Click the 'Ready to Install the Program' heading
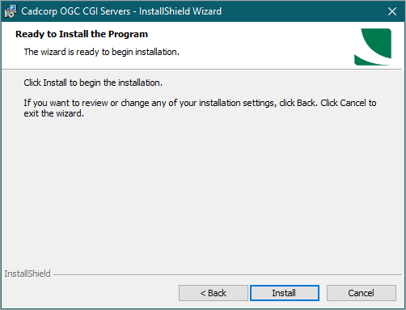Image resolution: width=406 pixels, height=310 pixels. click(82, 34)
